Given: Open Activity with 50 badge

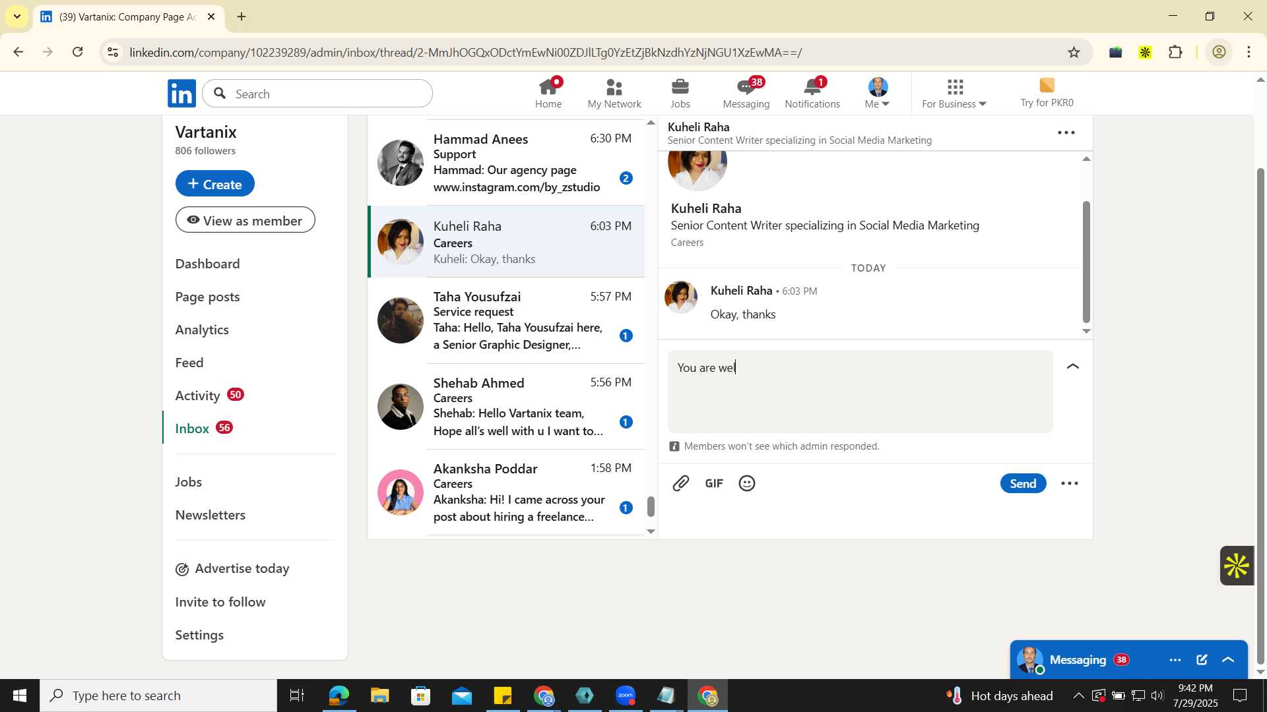Looking at the screenshot, I should coord(209,396).
